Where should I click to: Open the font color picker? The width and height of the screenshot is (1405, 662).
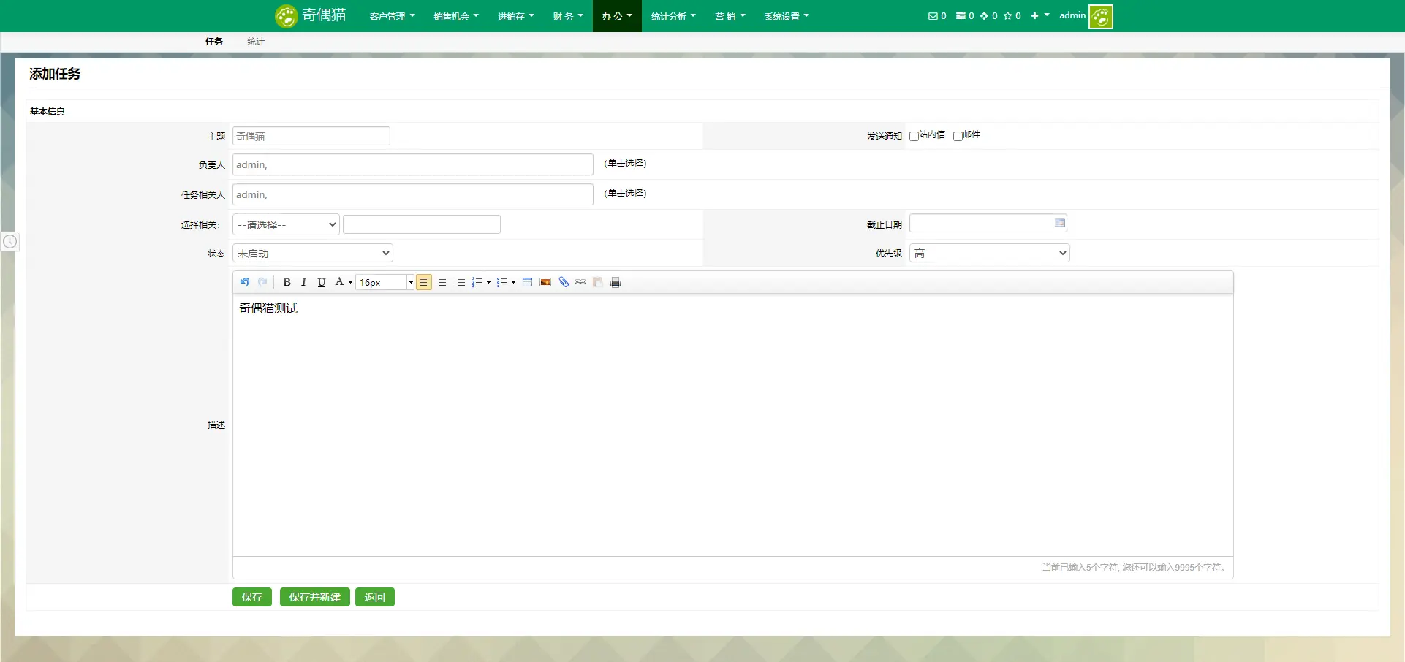(x=339, y=282)
